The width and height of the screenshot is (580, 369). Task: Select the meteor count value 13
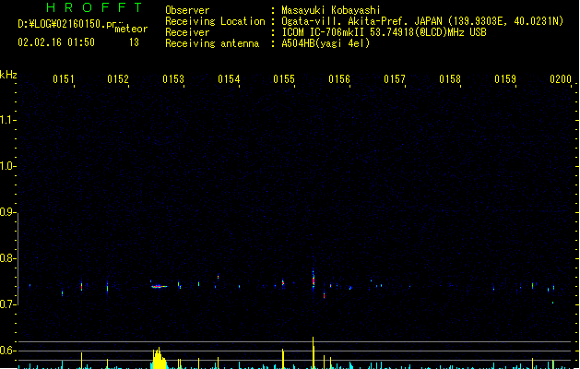pyautogui.click(x=134, y=42)
